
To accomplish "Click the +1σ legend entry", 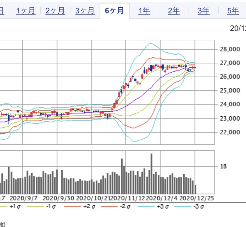I will [15, 207].
